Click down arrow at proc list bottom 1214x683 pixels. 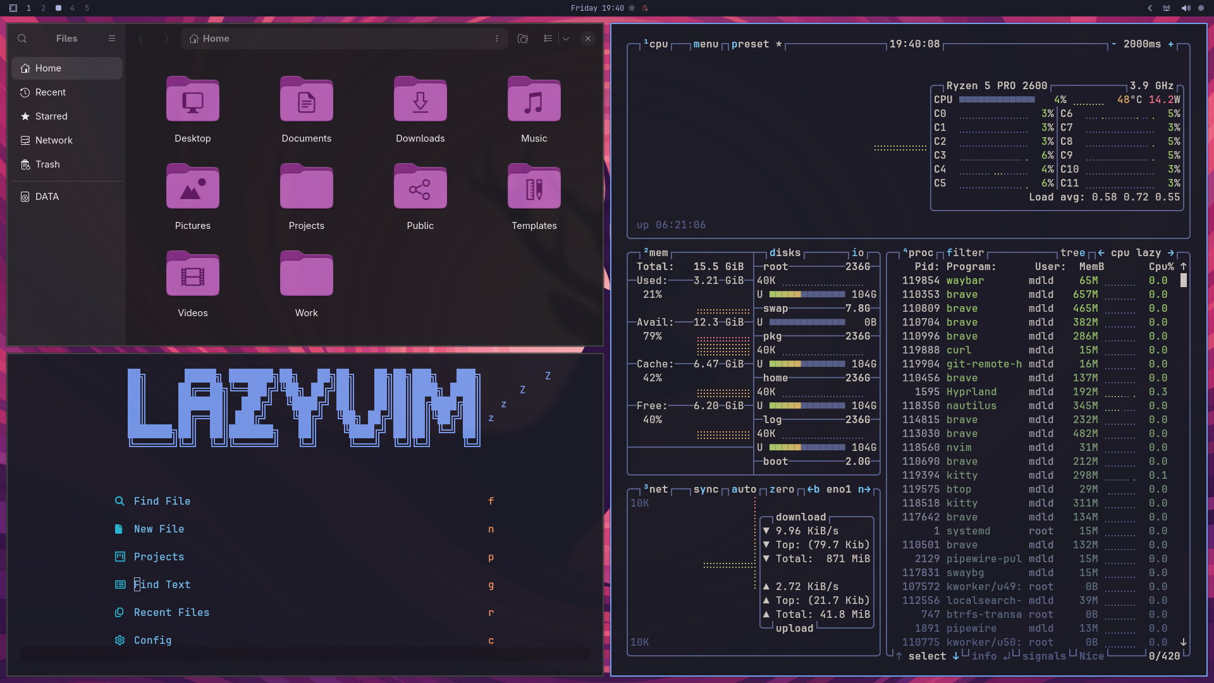click(1184, 642)
